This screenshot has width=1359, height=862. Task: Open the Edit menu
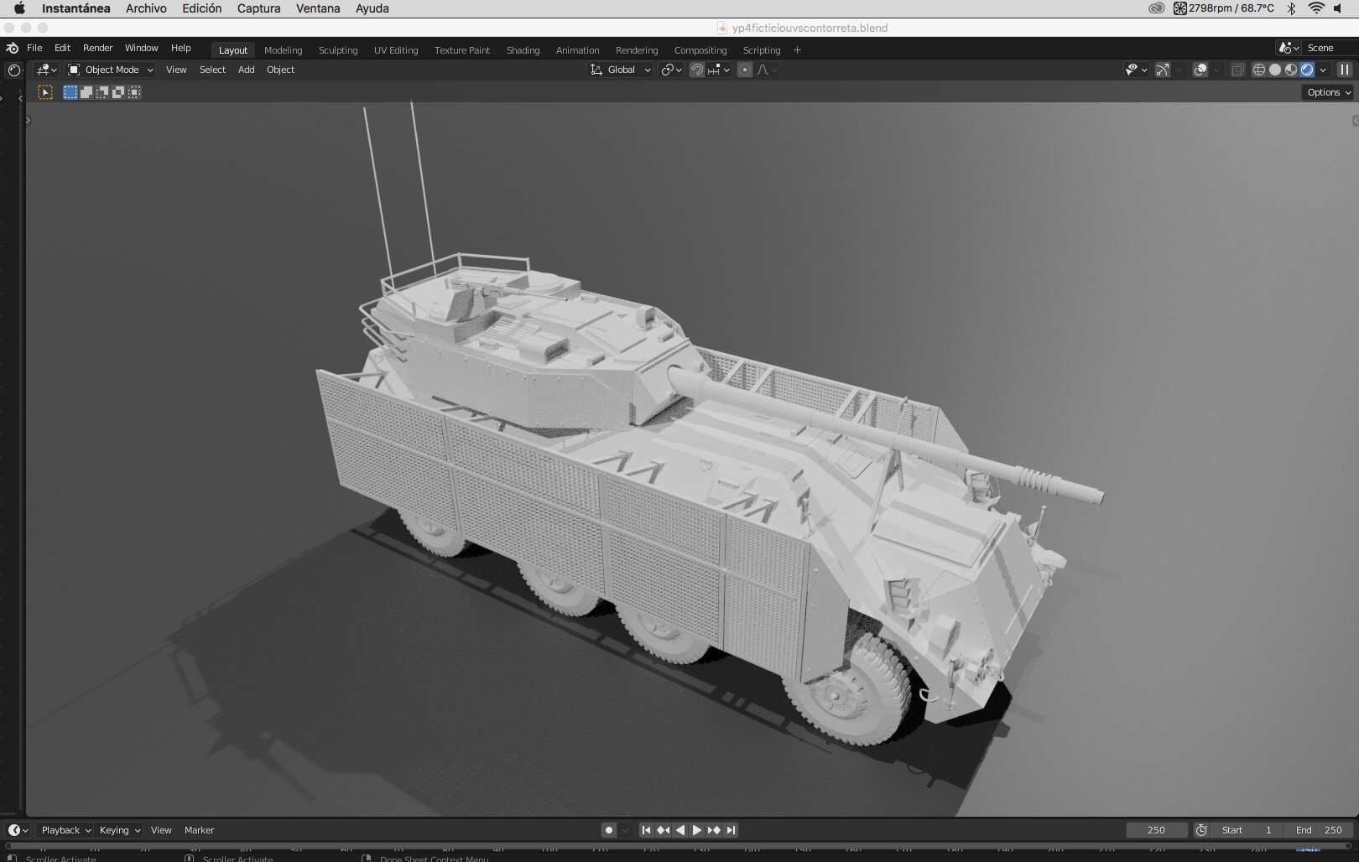62,48
